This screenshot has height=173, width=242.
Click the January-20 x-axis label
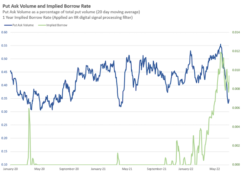(x=11, y=169)
